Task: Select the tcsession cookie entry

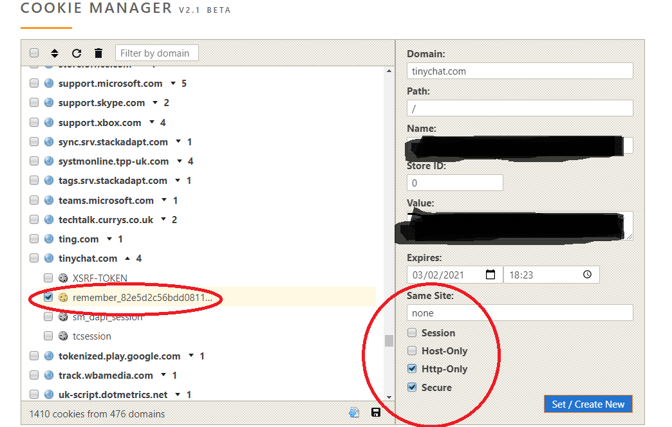Action: coord(91,336)
